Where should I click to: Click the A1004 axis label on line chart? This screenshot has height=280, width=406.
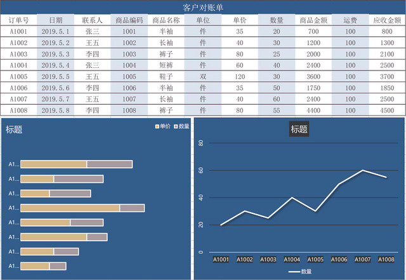tap(292, 259)
